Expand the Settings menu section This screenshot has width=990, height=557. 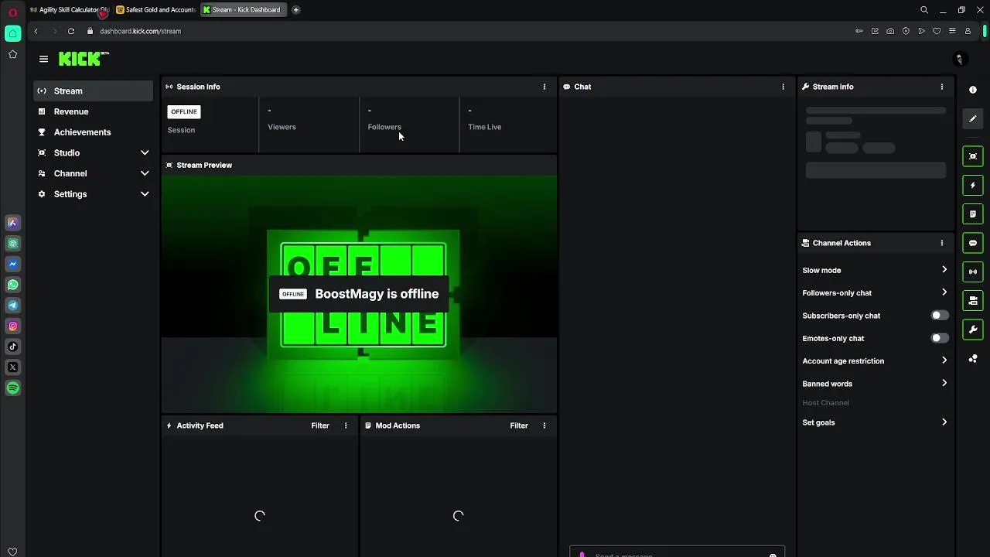tap(94, 194)
